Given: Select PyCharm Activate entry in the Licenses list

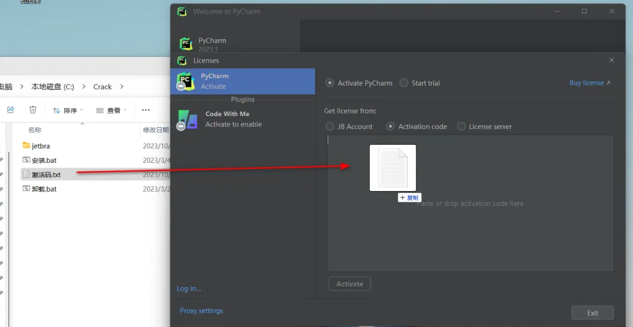Looking at the screenshot, I should coord(243,81).
